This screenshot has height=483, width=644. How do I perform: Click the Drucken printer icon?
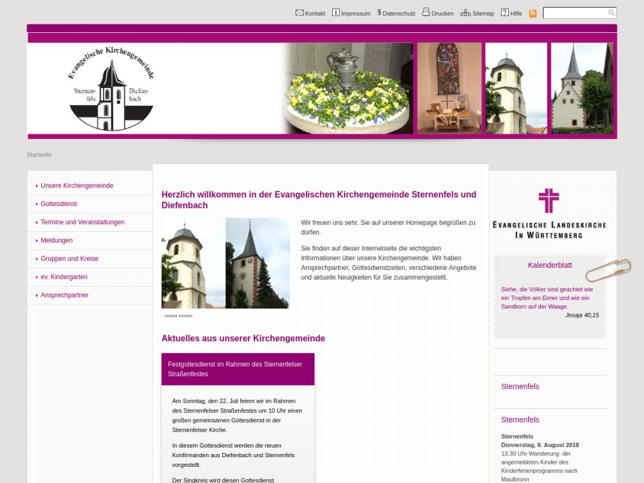point(426,12)
